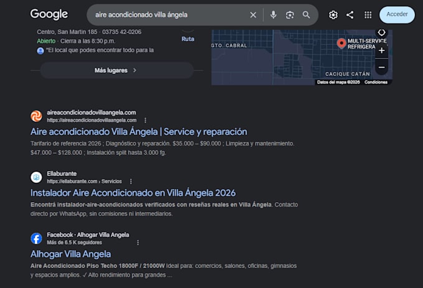Click the reviewer avatar icon beside quote

coord(40,51)
